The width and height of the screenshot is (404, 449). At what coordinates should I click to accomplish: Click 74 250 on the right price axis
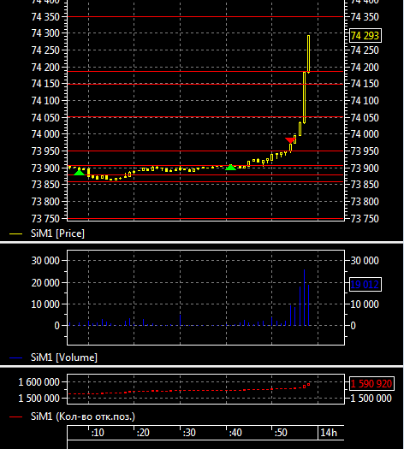pos(365,50)
